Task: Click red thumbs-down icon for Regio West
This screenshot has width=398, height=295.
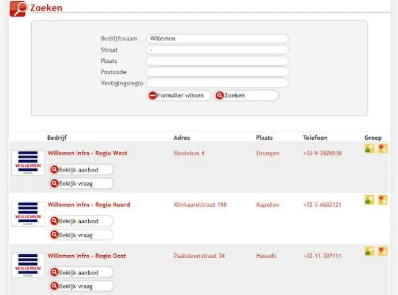Action: pyautogui.click(x=382, y=149)
